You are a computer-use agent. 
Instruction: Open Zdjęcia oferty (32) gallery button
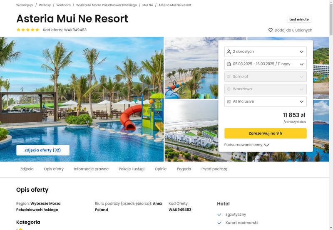(43, 150)
